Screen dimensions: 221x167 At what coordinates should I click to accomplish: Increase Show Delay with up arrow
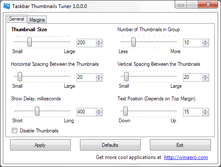tap(99, 110)
